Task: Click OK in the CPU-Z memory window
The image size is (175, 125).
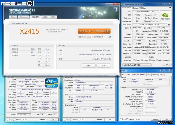Action: point(167,119)
